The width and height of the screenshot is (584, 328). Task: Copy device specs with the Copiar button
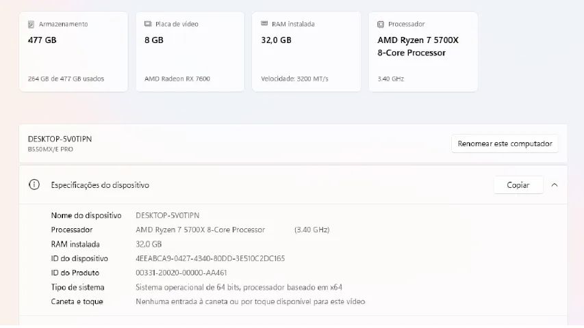(518, 185)
